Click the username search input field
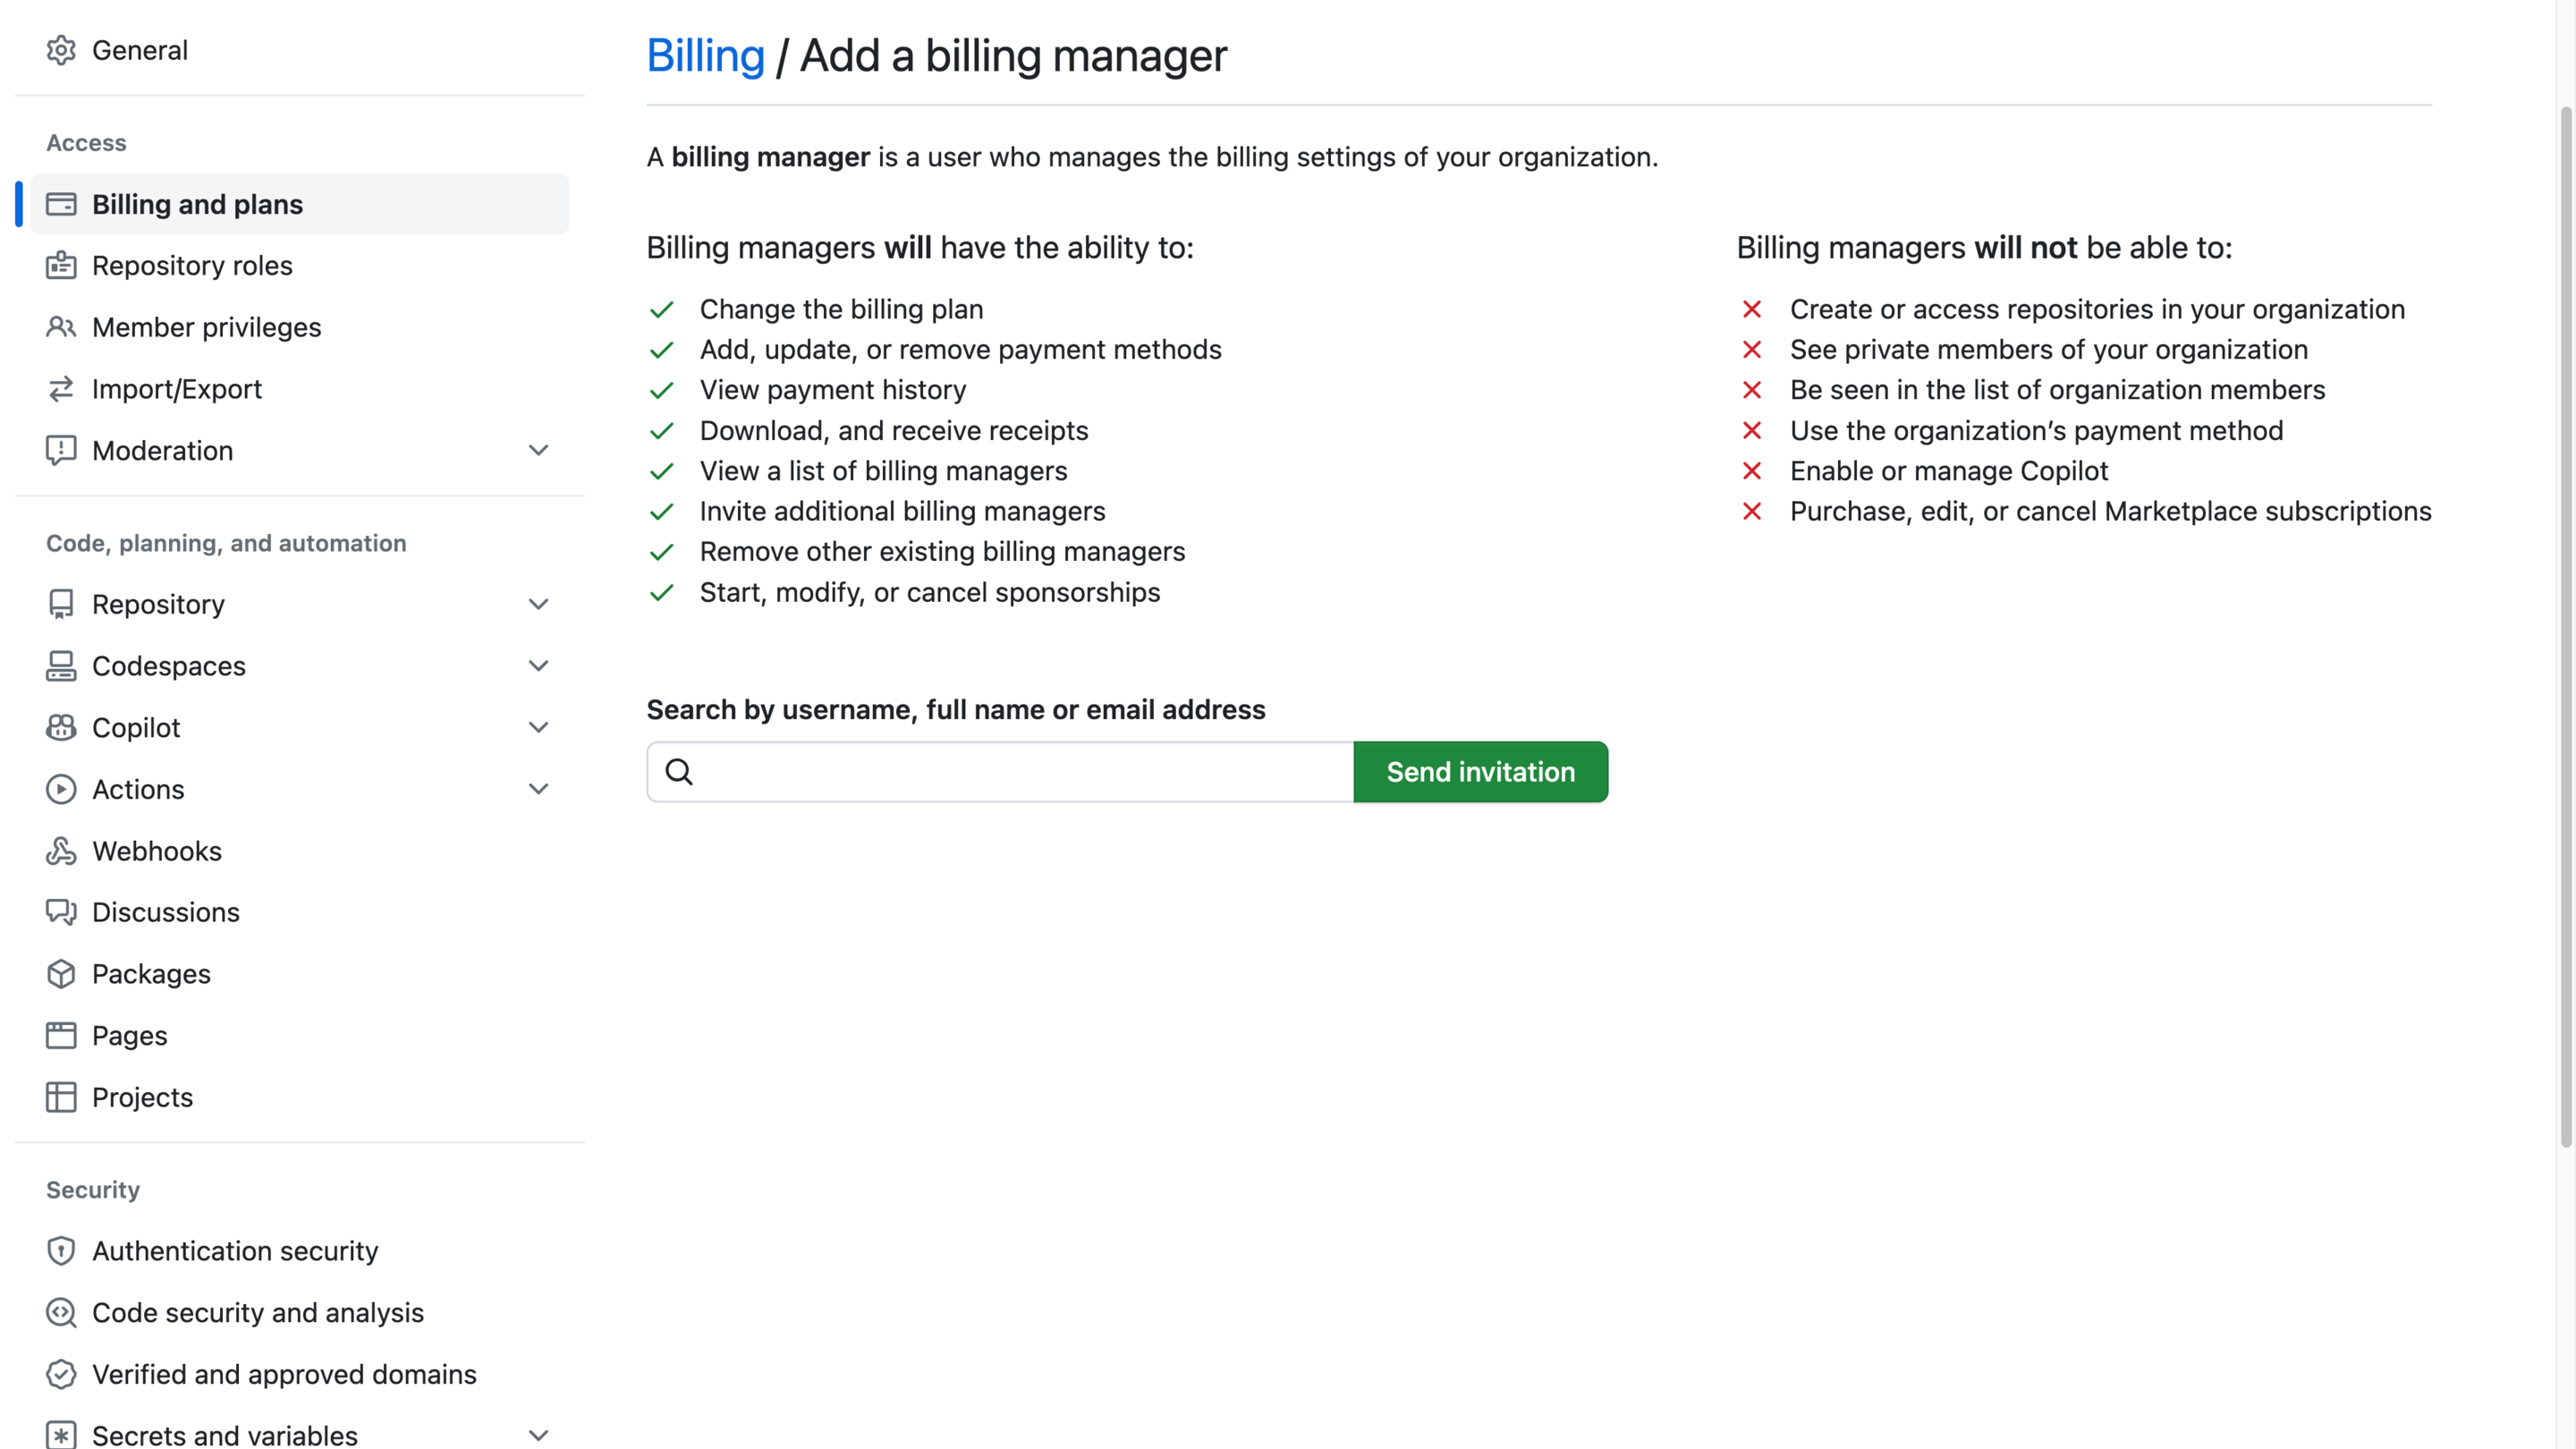Viewport: 2576px width, 1449px height. 1000,771
